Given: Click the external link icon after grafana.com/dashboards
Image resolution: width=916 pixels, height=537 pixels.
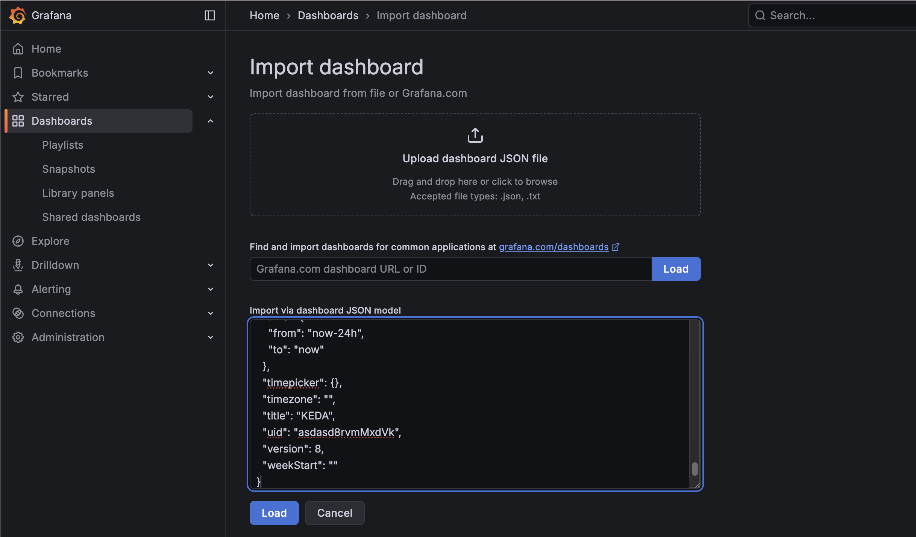Looking at the screenshot, I should 616,247.
